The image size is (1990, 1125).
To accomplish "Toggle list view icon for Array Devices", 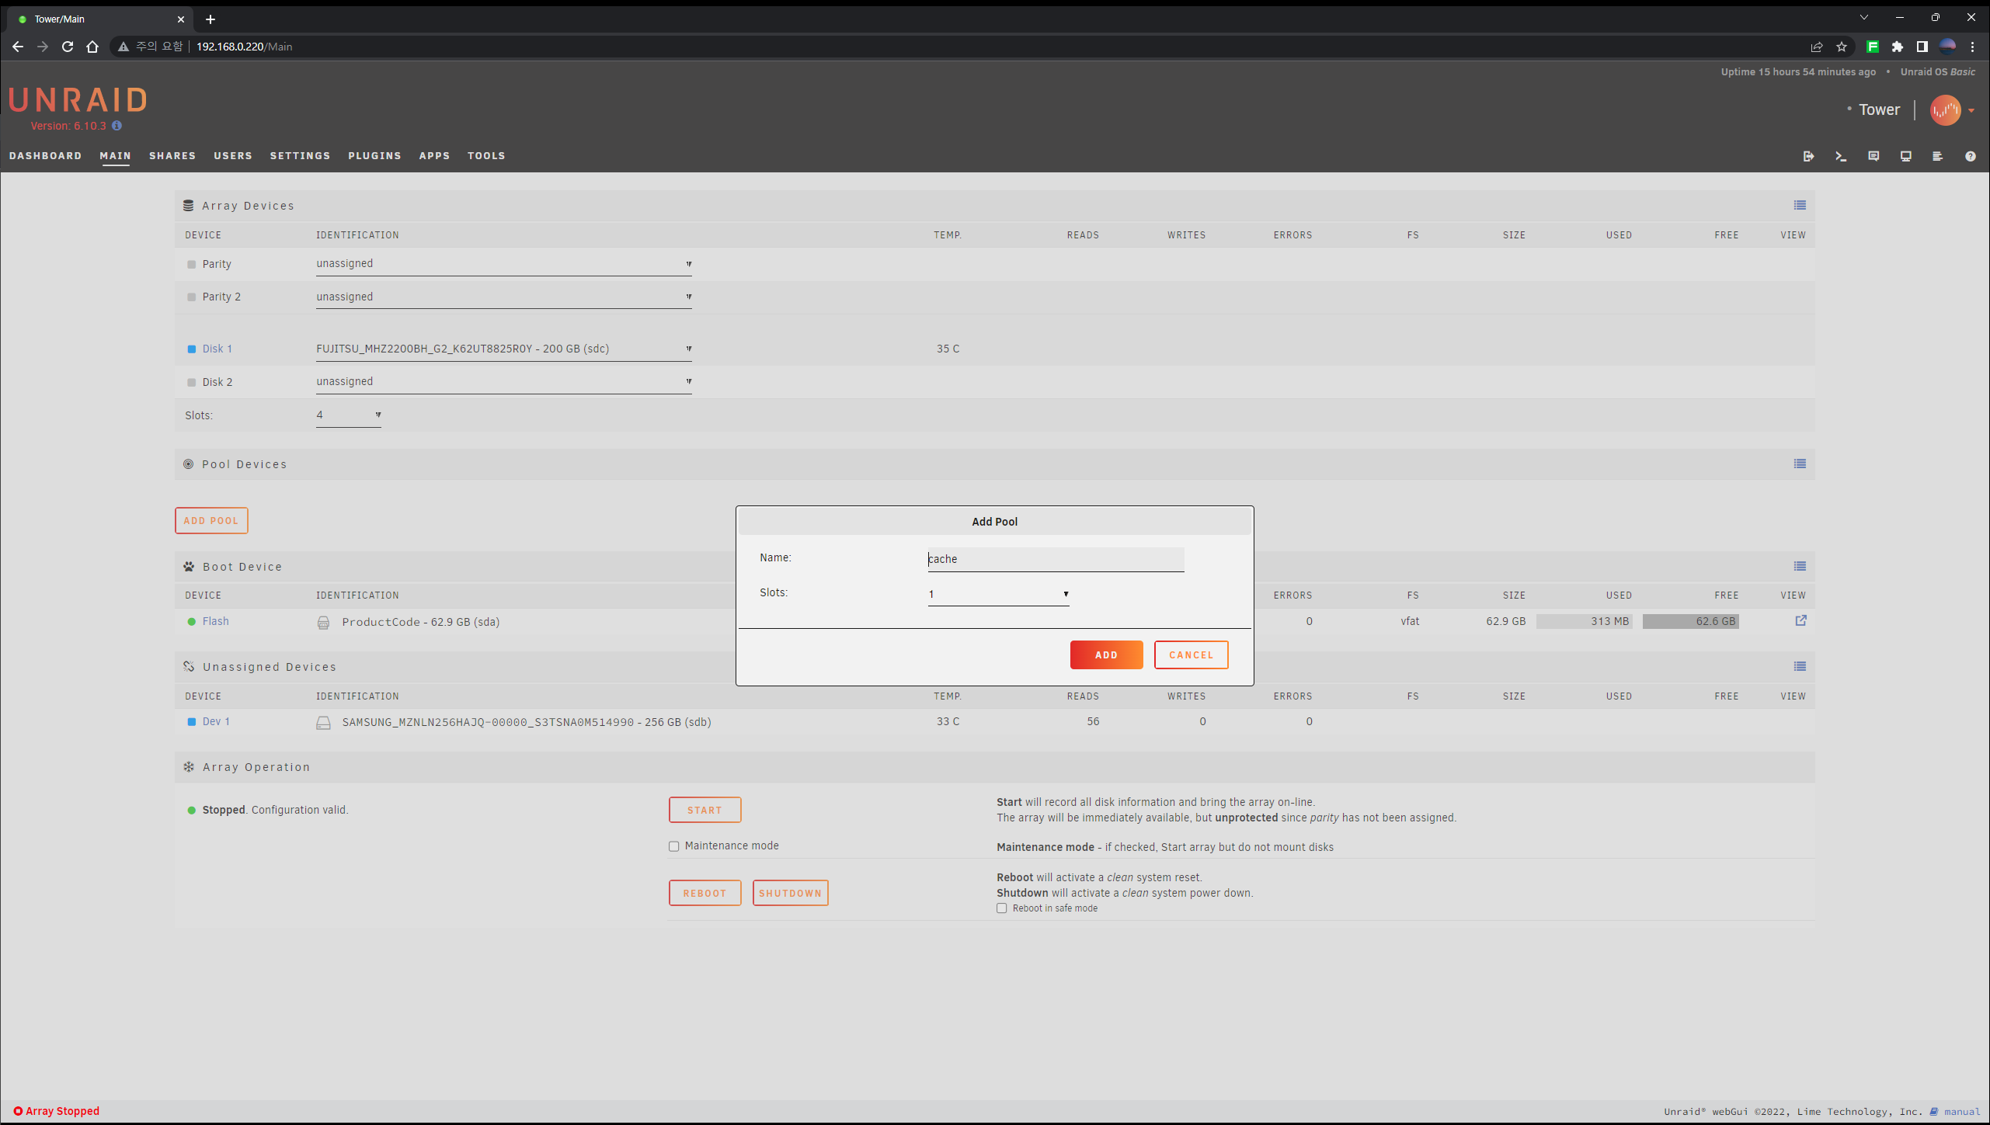I will [1800, 205].
